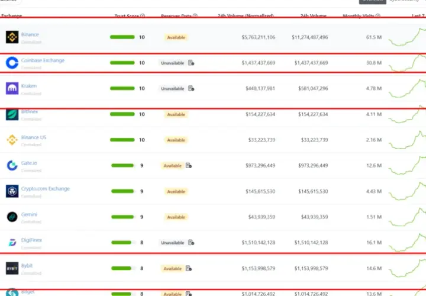The image size is (426, 296).
Task: Open the Gate.io exchange link
Action: [x=29, y=163]
